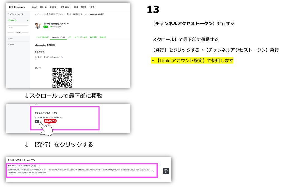Click the LINE Developers logo
The image size is (286, 193).
17,7
